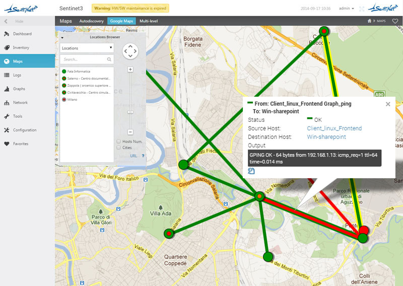
Task: Click the search magnifier in Locations Browser
Action: point(109,59)
